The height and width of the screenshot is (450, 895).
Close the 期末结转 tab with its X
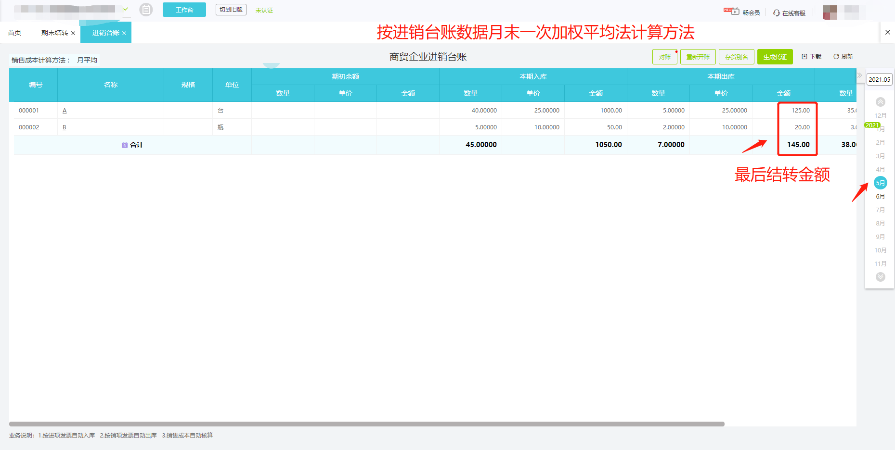73,33
